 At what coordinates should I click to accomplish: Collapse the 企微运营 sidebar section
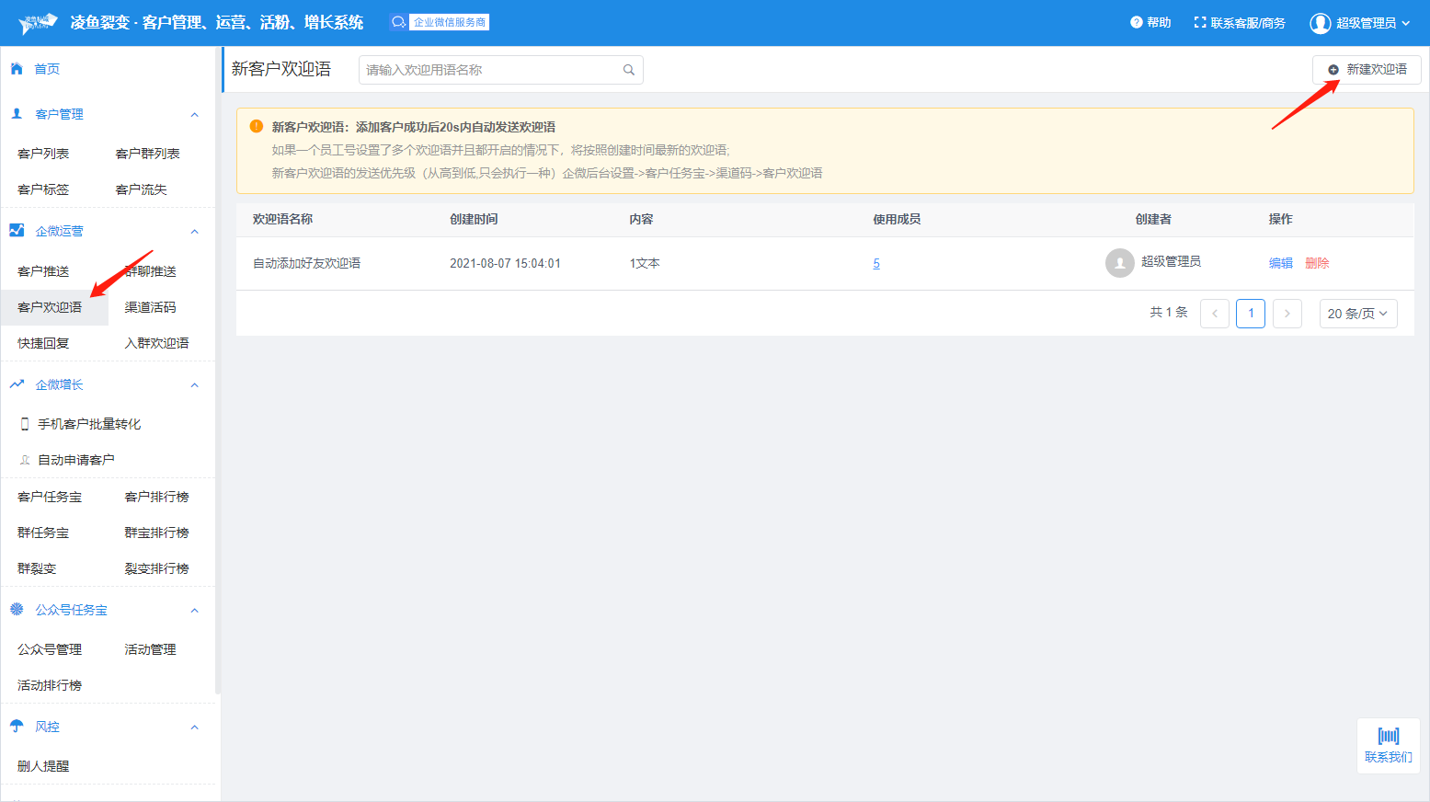(194, 232)
